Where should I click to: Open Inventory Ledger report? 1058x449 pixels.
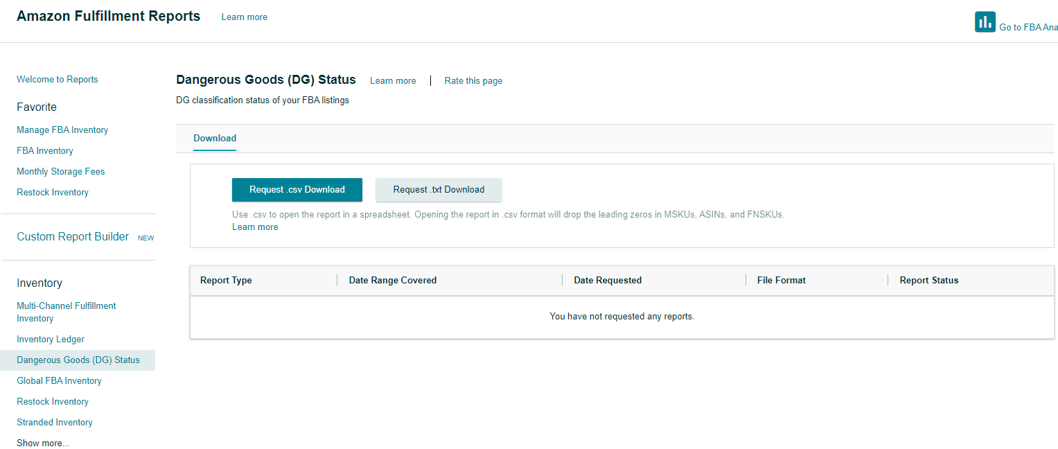click(51, 339)
